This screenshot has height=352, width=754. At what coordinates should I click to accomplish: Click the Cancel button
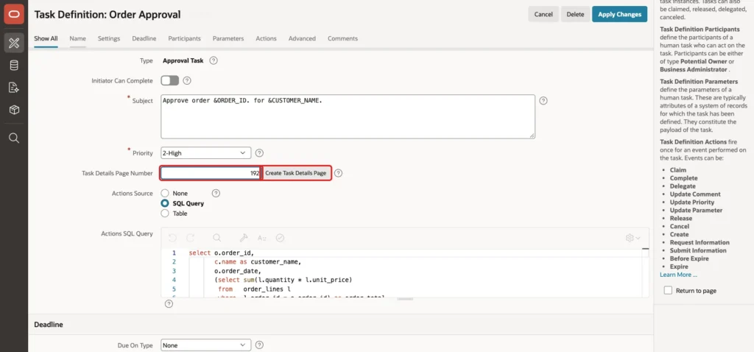(543, 15)
